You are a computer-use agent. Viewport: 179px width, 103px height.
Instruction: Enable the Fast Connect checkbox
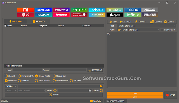(x=162, y=30)
